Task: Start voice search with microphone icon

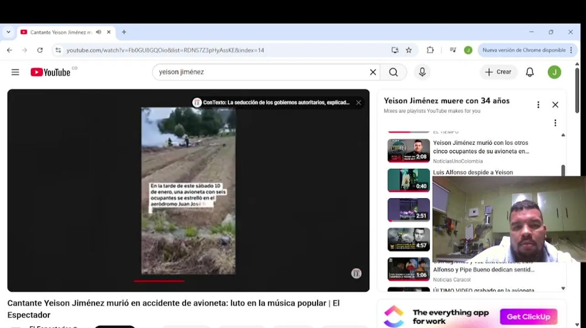Action: tap(422, 72)
